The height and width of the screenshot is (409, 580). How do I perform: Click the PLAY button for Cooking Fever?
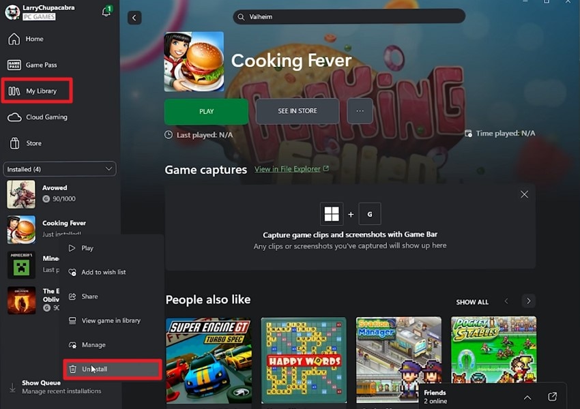point(206,111)
